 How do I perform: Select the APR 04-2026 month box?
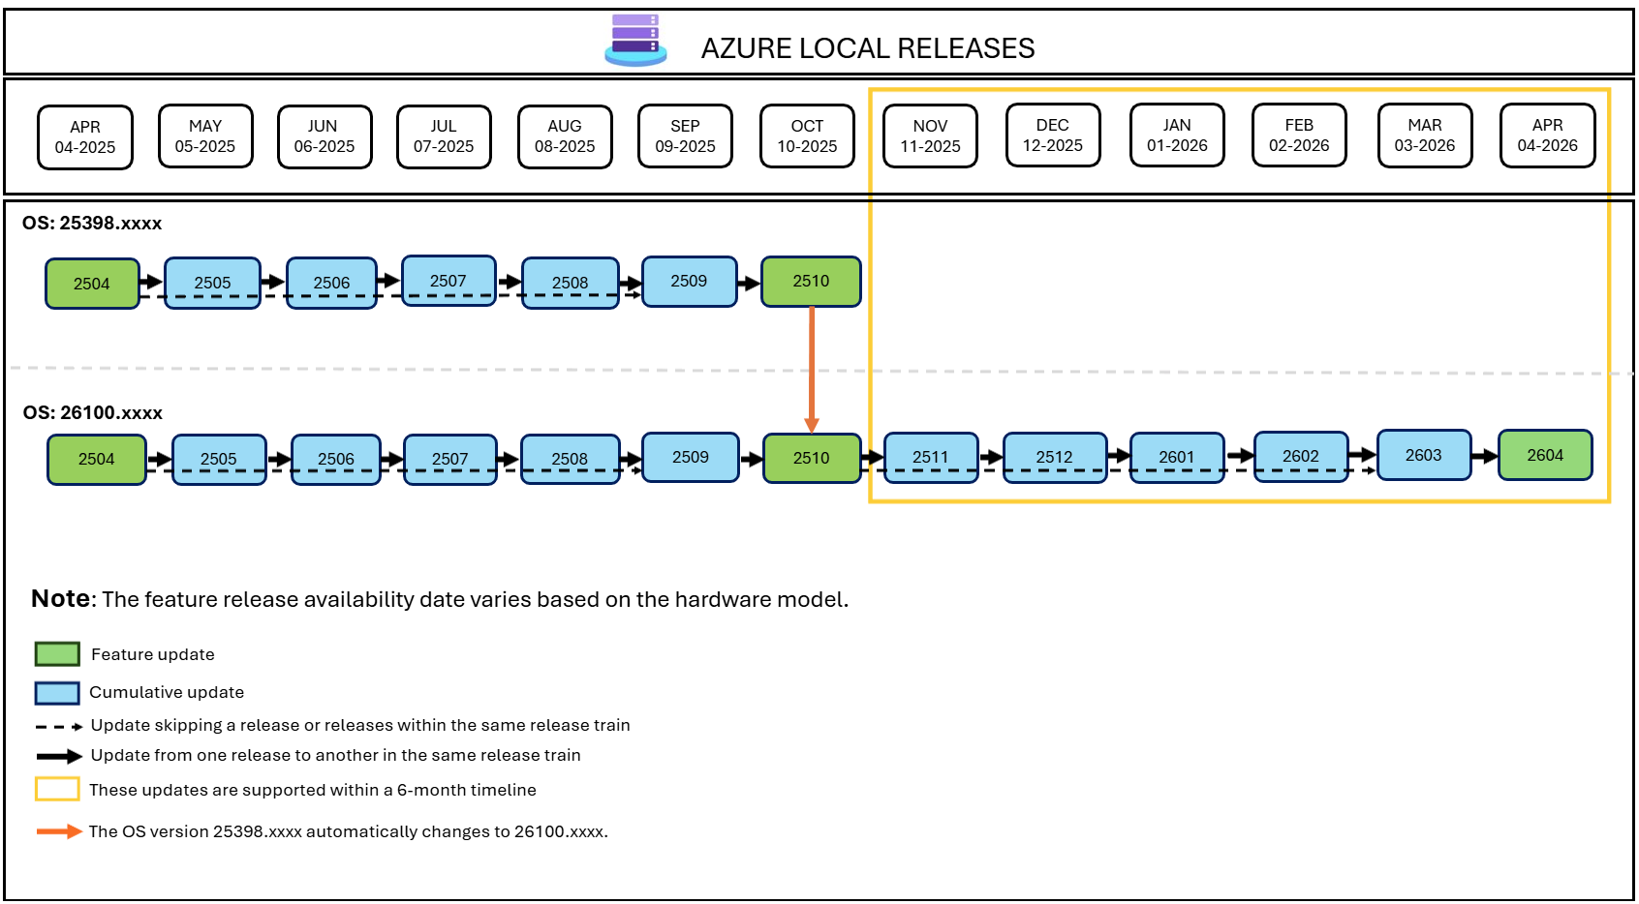tap(1547, 136)
